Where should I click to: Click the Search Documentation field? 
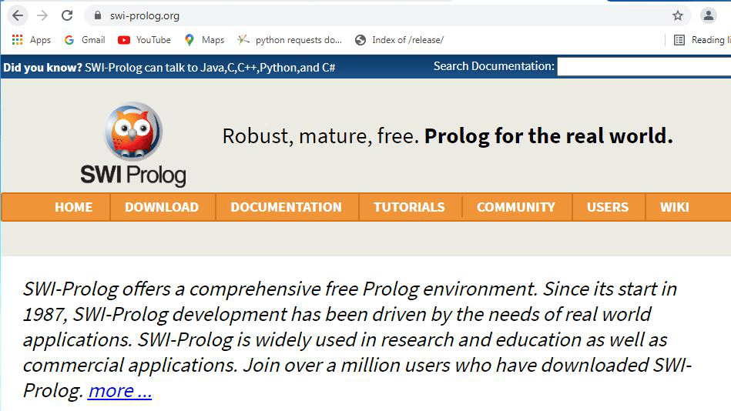644,67
